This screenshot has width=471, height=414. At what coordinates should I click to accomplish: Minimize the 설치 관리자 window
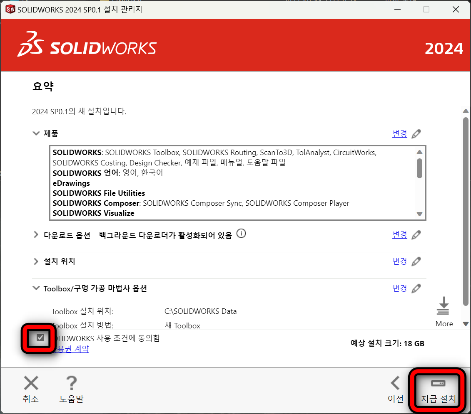pos(397,9)
